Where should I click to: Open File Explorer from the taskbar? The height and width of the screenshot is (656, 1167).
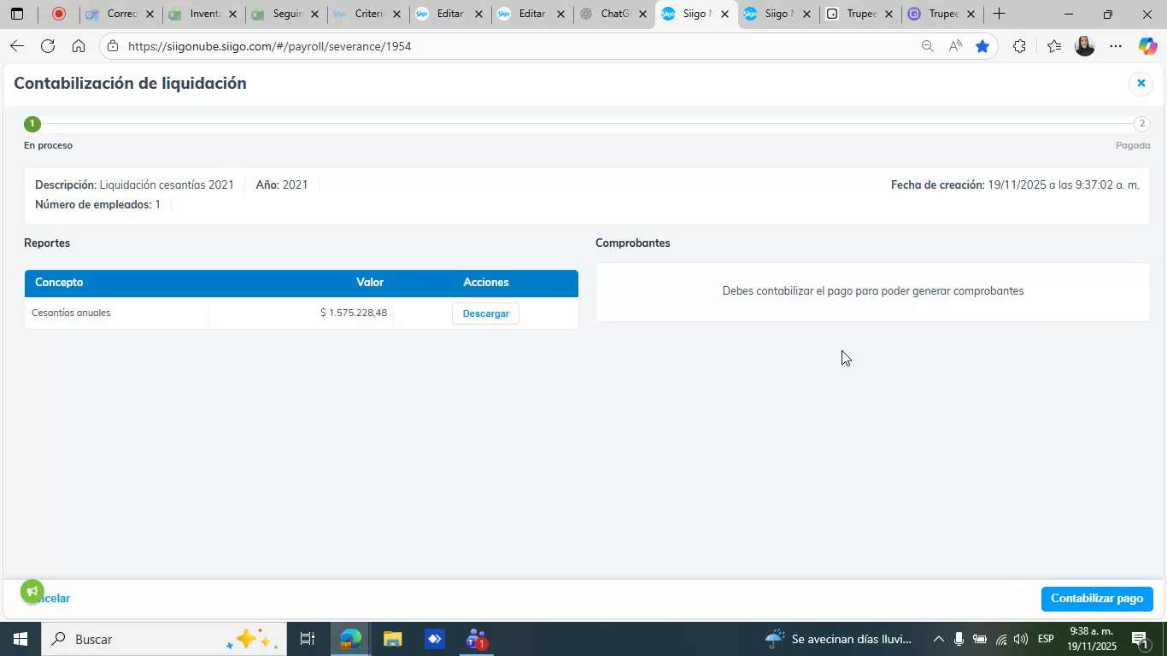(392, 639)
